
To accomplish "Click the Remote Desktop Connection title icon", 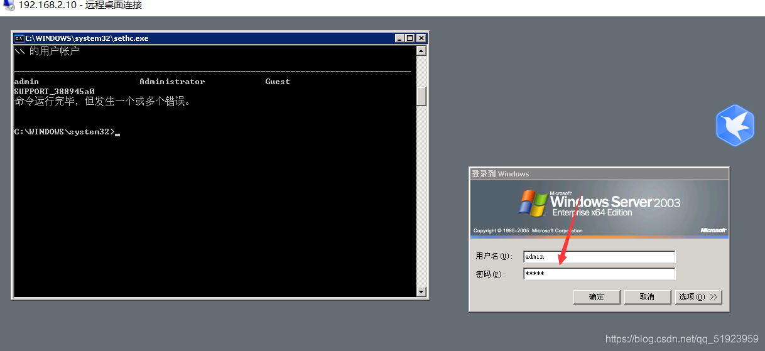I will tap(8, 5).
